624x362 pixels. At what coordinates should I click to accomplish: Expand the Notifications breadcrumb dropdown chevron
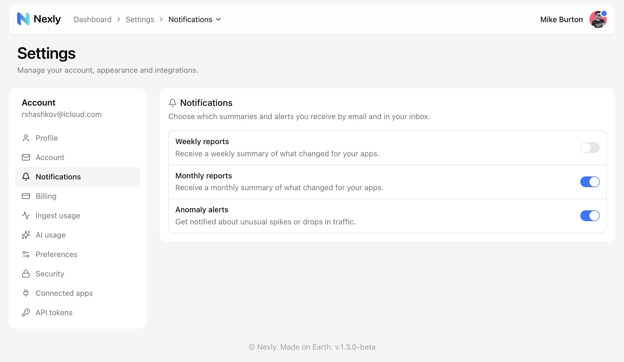pyautogui.click(x=219, y=19)
